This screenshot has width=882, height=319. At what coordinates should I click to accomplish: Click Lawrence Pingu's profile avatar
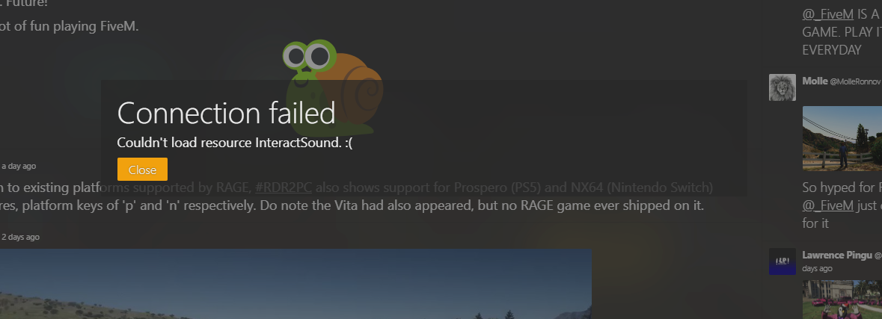[783, 261]
